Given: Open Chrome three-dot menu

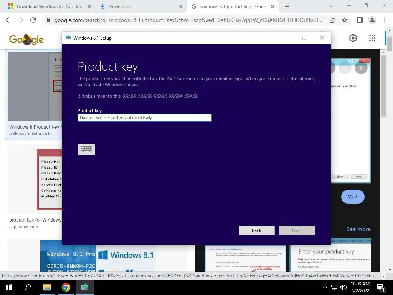Looking at the screenshot, I should (x=385, y=20).
